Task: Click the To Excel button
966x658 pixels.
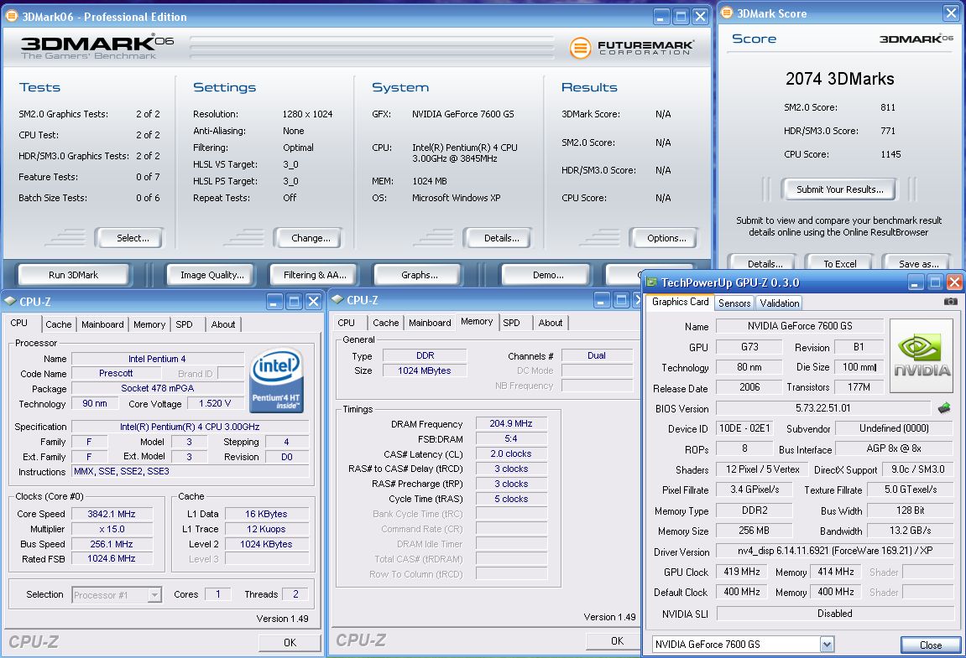Action: pos(840,263)
